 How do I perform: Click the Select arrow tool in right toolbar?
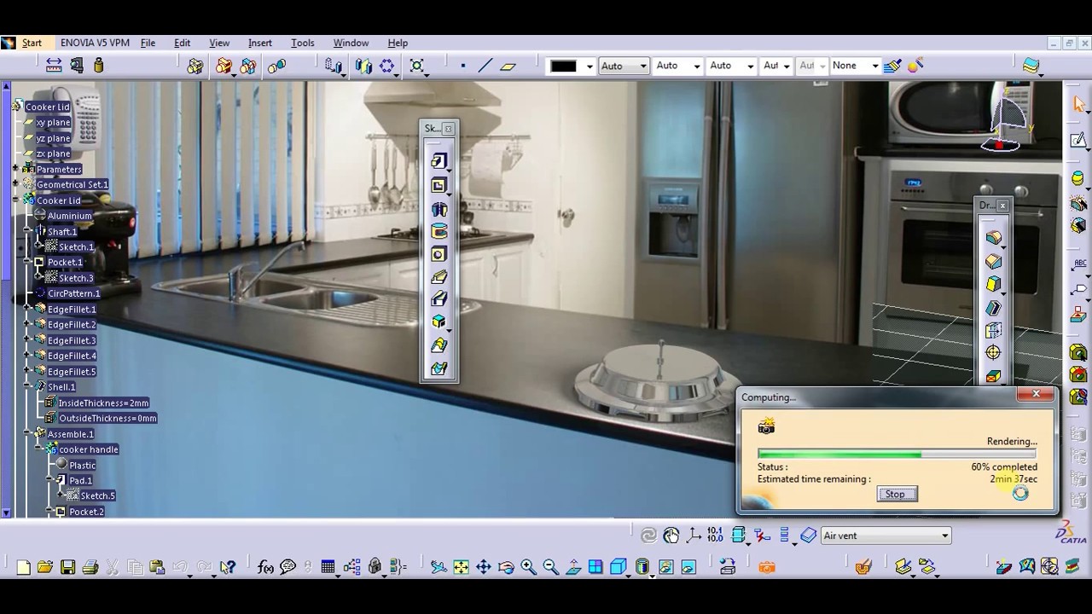tap(1078, 104)
